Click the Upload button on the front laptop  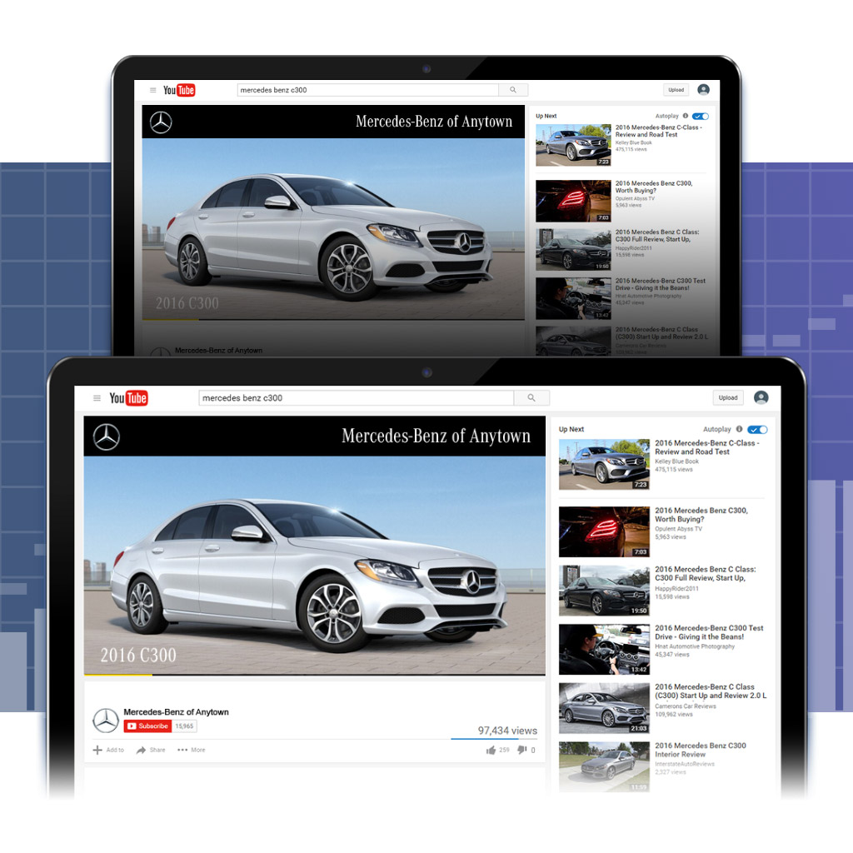[x=728, y=397]
